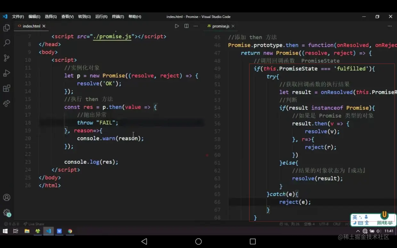397x248 pixels.
Task: Click the resolve(result); line in promise.js
Action: coord(317,179)
